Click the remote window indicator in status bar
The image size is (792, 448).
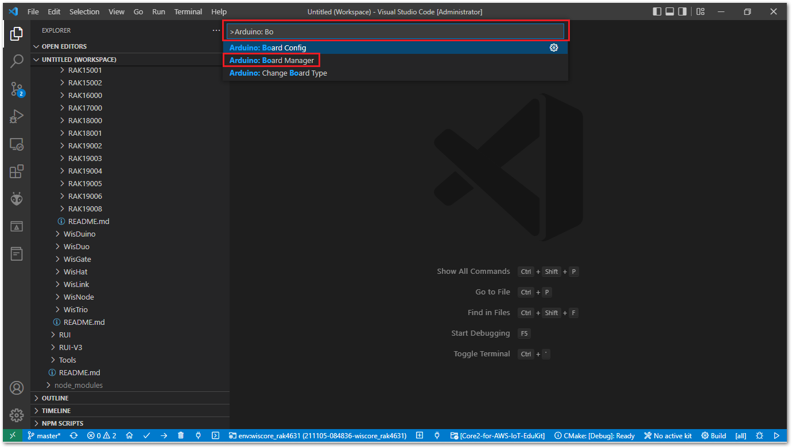[x=13, y=435]
